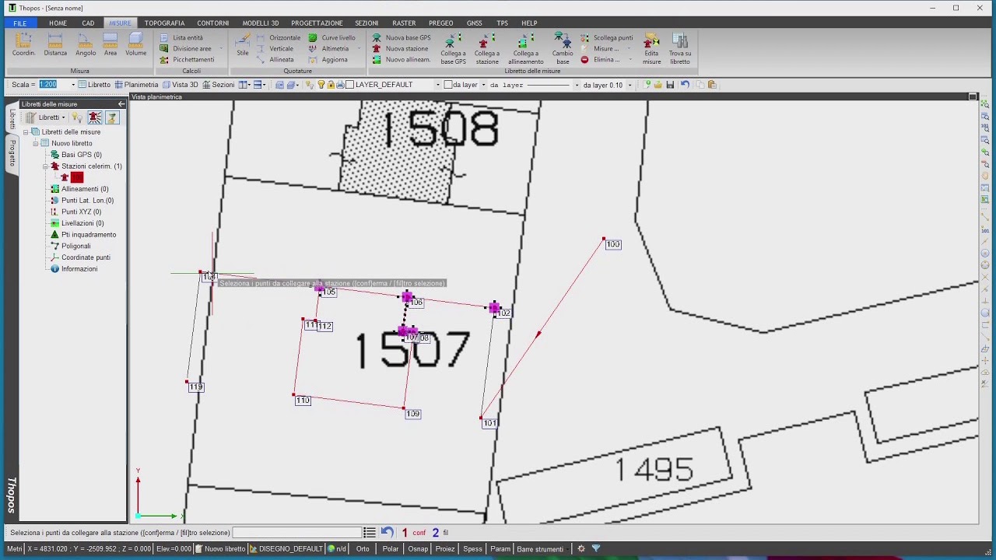Click the settings gear in status bar
996x560 pixels.
pyautogui.click(x=580, y=548)
